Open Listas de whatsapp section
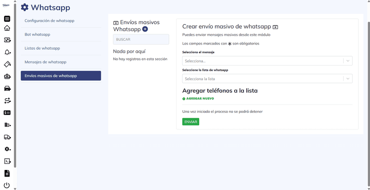The width and height of the screenshot is (370, 190). (61, 48)
